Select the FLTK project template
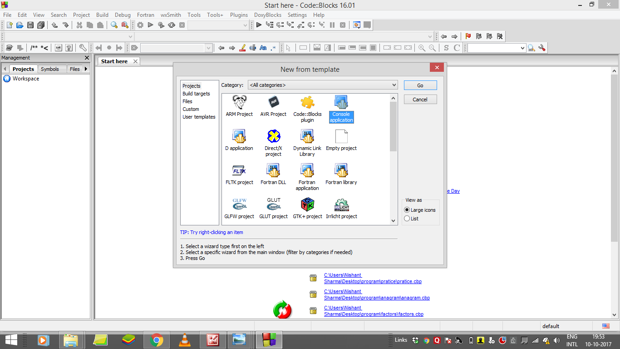This screenshot has height=349, width=620. (239, 174)
